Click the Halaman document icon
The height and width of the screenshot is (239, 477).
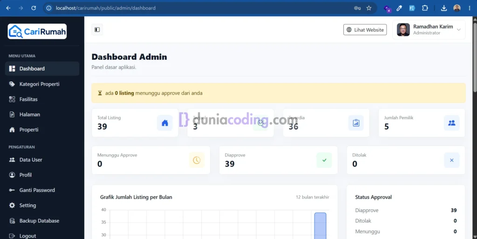pos(12,114)
